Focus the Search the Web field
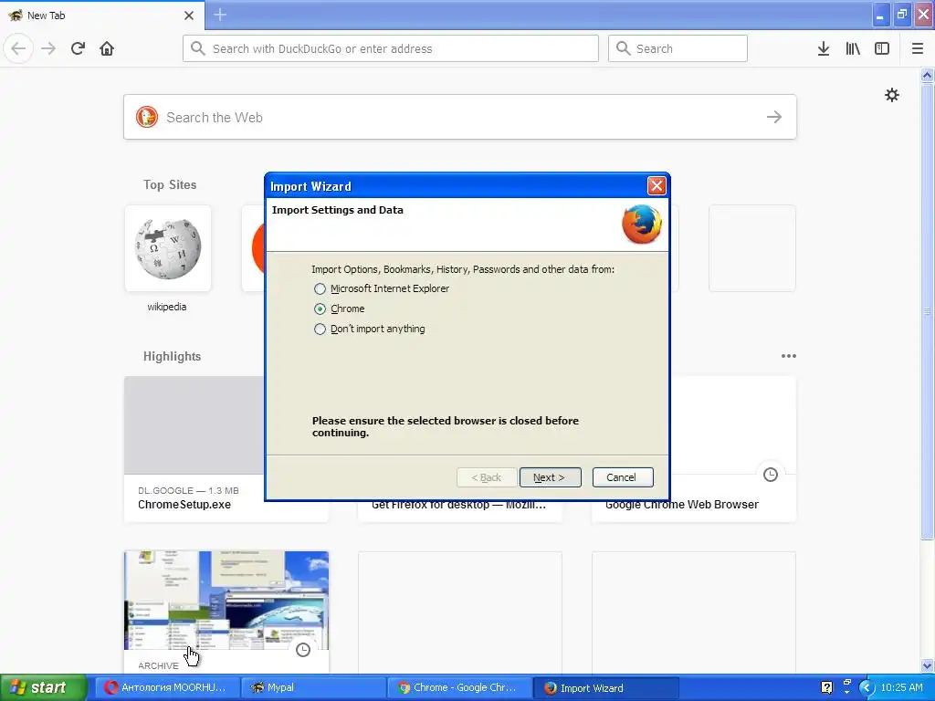The width and height of the screenshot is (935, 701). click(460, 117)
